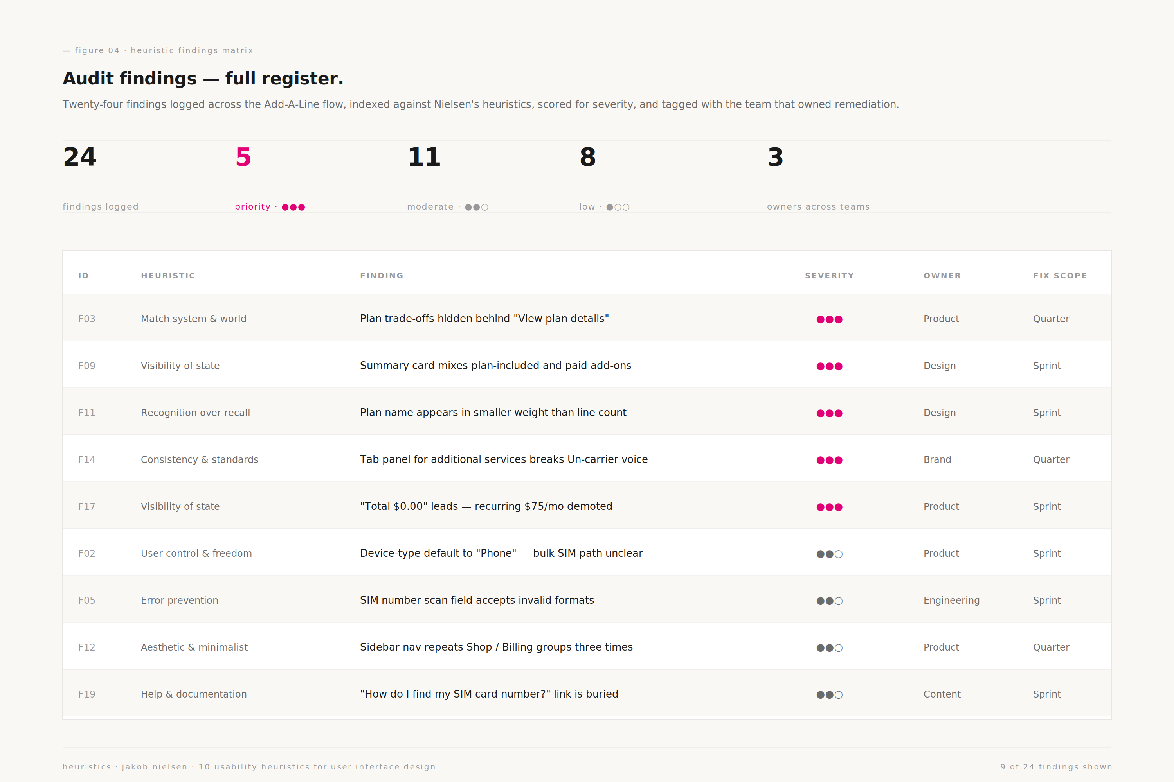The width and height of the screenshot is (1174, 782).
Task: Select the severity indicator on row F09
Action: click(x=829, y=366)
